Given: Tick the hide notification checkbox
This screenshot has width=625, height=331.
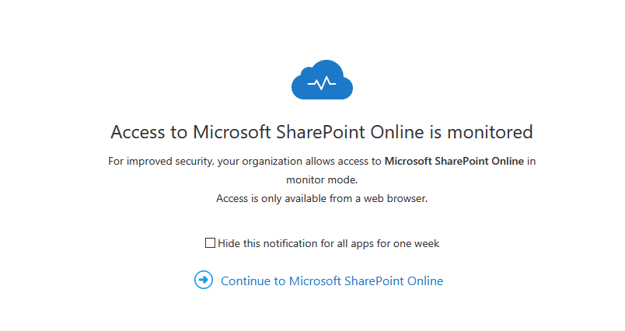Looking at the screenshot, I should click(x=210, y=242).
